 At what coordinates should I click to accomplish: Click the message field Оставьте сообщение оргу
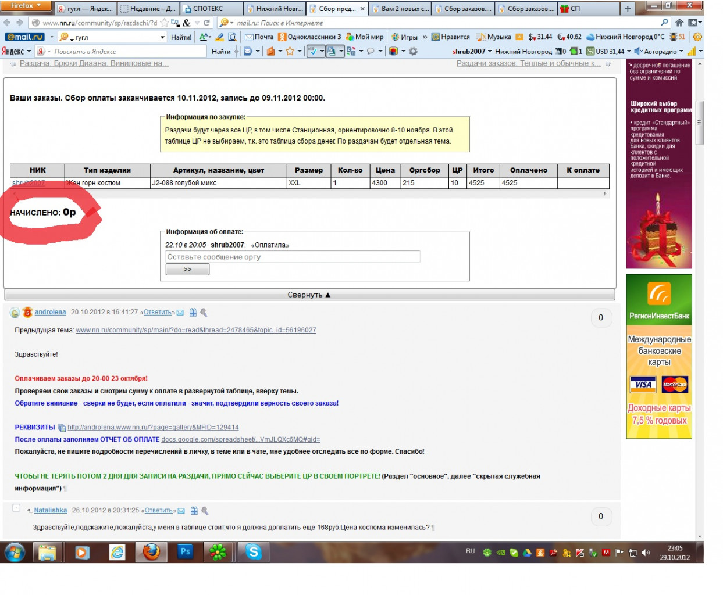pyautogui.click(x=293, y=257)
